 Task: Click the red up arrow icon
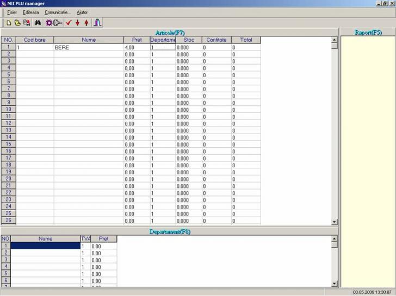point(86,23)
